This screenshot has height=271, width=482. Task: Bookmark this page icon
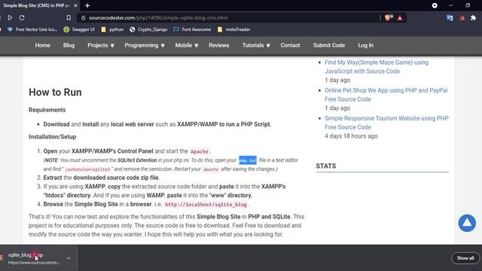[69, 18]
